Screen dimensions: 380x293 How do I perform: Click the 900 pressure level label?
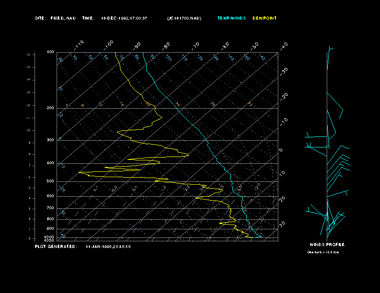pyautogui.click(x=50, y=229)
